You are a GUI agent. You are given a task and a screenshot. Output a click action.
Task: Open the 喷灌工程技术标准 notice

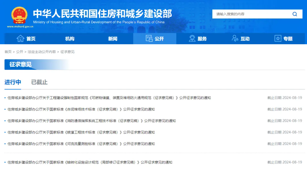(81, 132)
